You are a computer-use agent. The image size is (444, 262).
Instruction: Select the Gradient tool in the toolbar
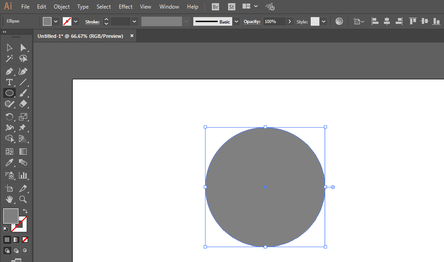23,152
